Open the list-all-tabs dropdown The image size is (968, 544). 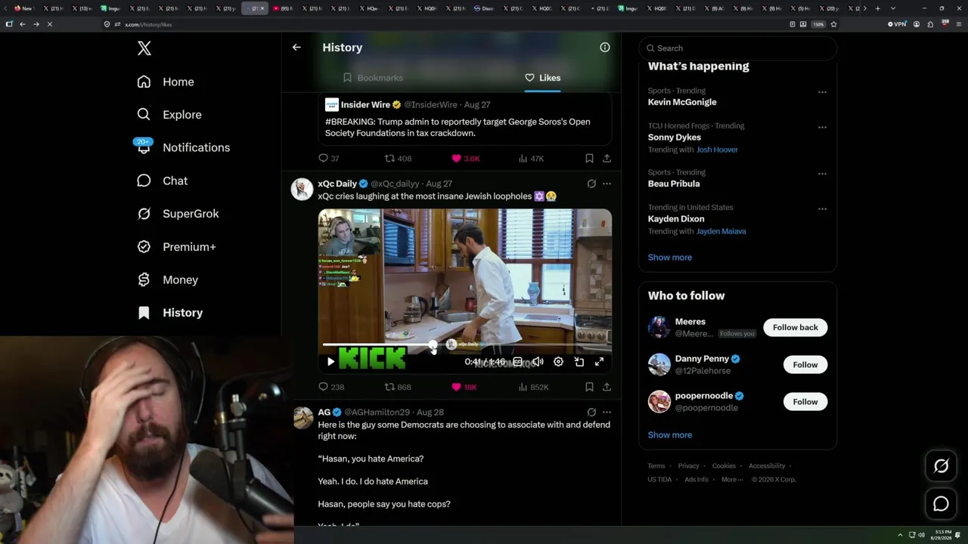click(x=892, y=8)
